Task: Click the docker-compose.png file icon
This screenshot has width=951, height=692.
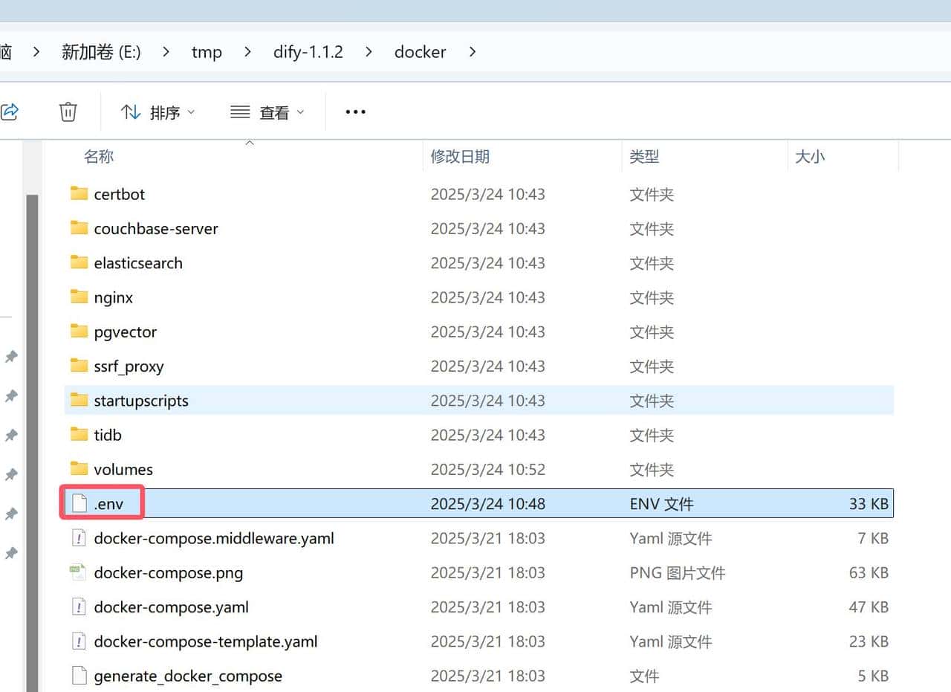Action: pyautogui.click(x=79, y=572)
